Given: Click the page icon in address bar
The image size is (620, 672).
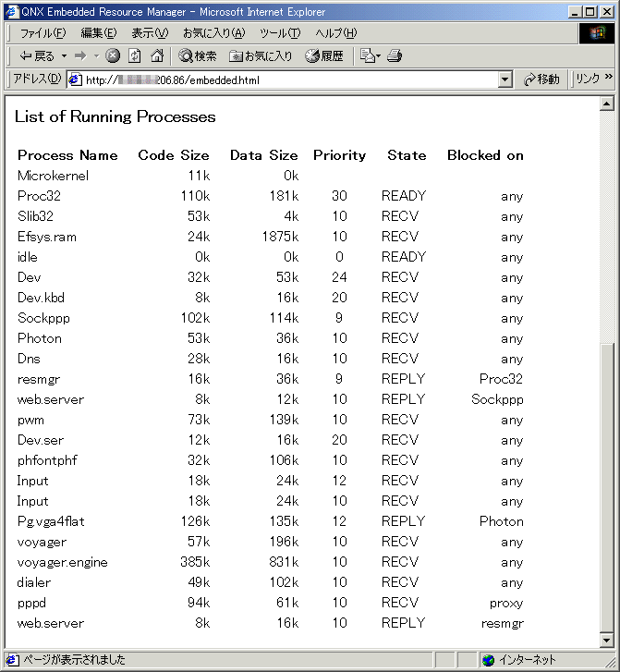Looking at the screenshot, I should (x=76, y=79).
